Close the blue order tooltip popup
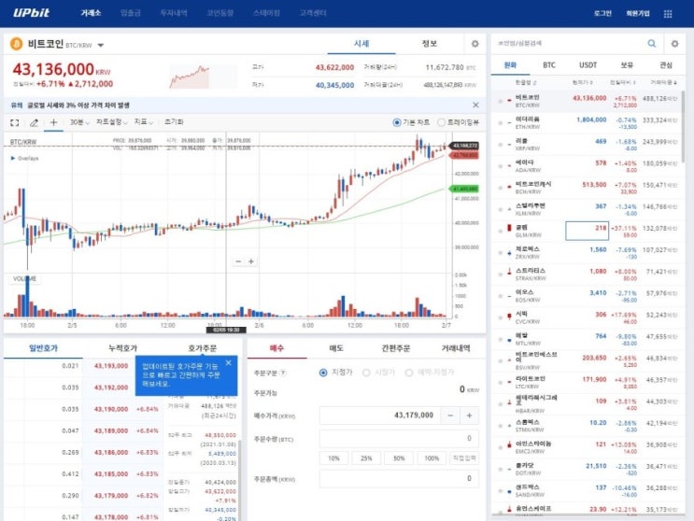This screenshot has width=694, height=521. click(229, 362)
